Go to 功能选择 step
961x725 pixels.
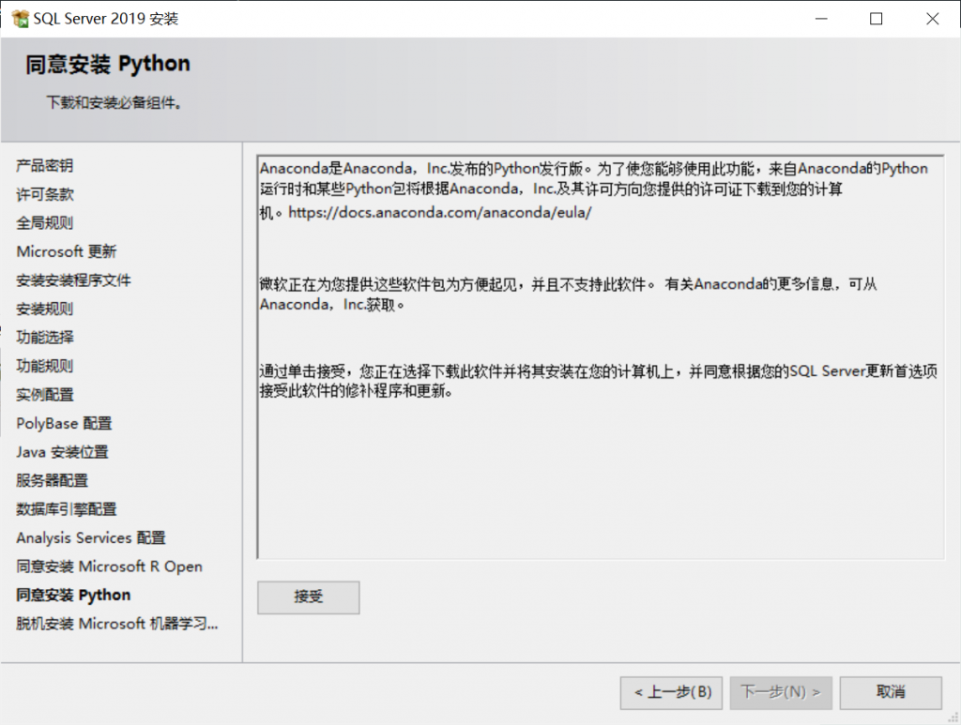point(44,337)
